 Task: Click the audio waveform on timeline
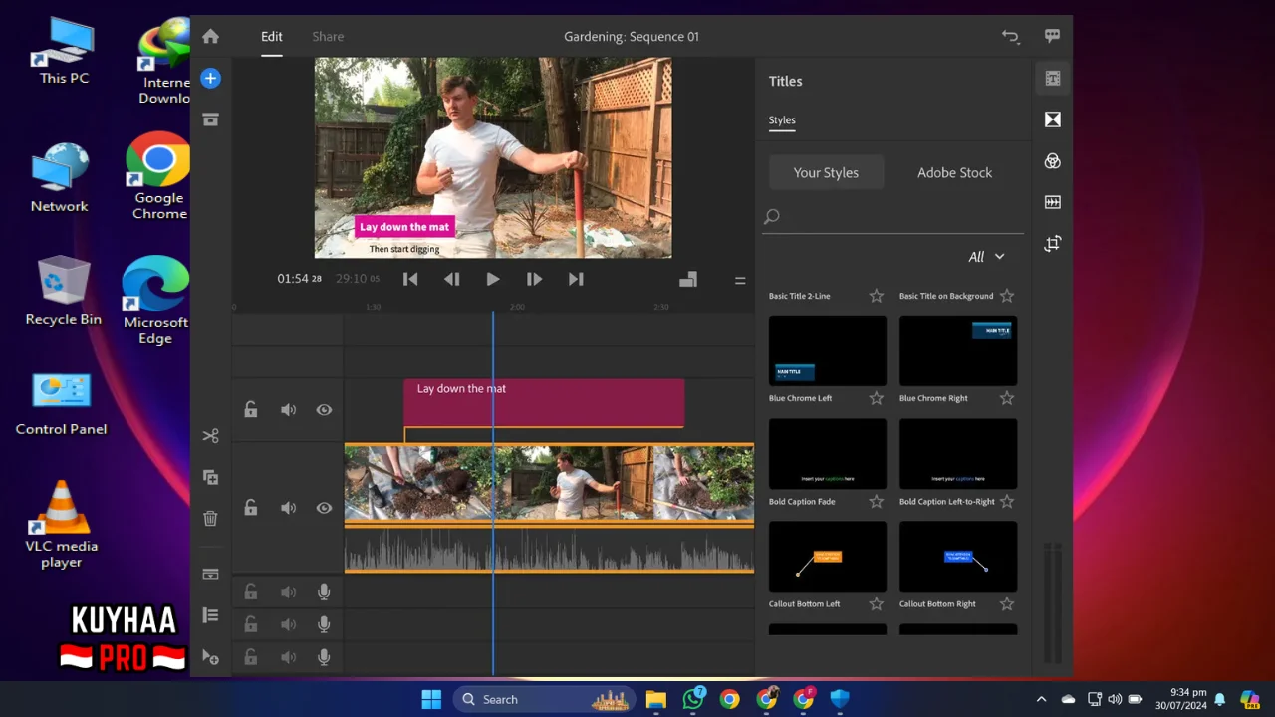click(549, 550)
